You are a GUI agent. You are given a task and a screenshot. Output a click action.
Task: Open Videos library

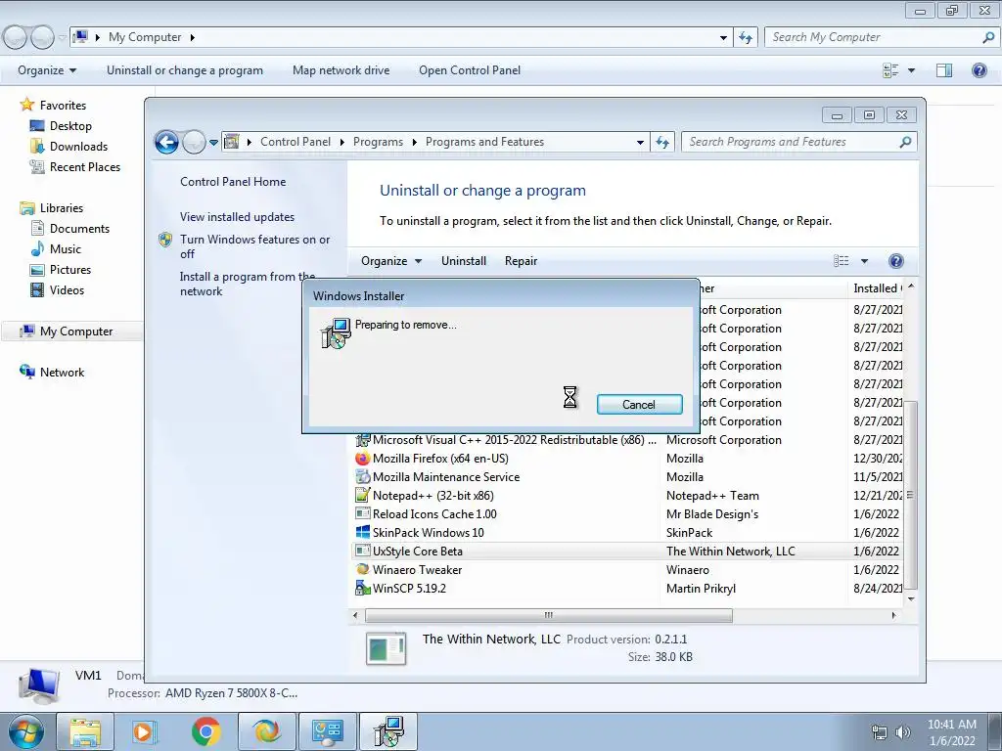click(x=67, y=289)
